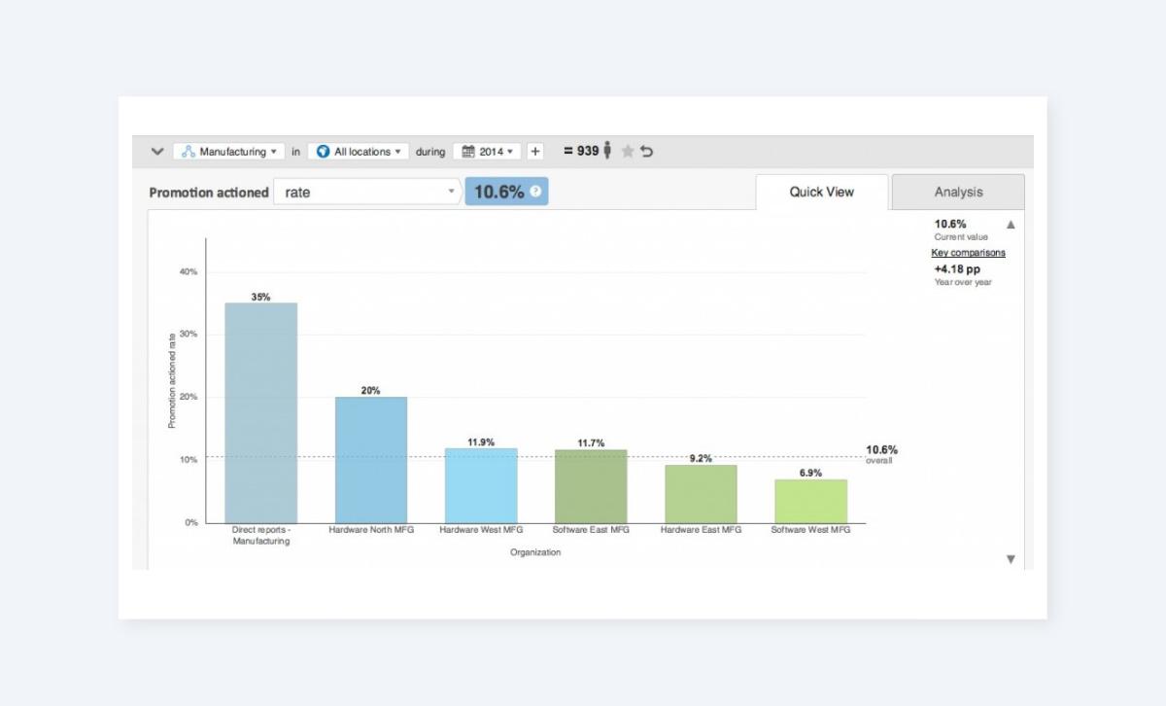Click the help question mark beside 10.6%
Viewport: 1166px width, 706px height.
535,192
